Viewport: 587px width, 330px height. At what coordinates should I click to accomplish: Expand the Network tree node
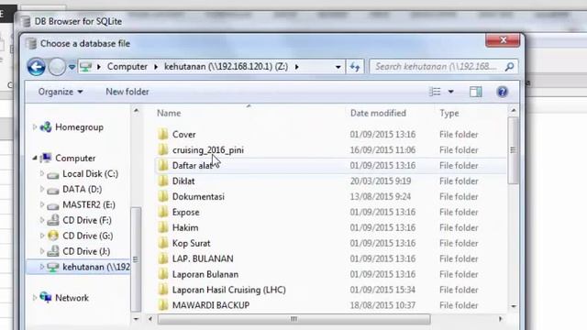tap(35, 298)
